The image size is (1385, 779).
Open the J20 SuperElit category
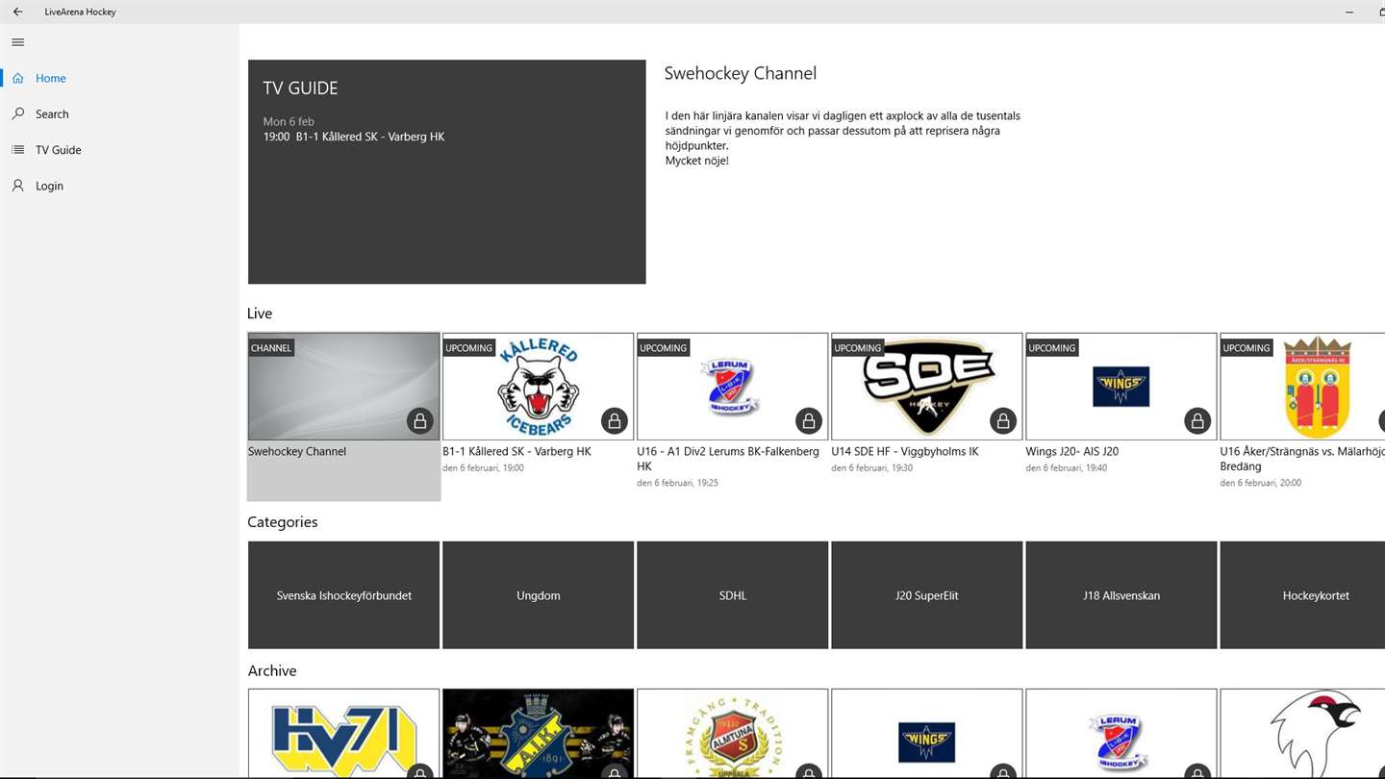[x=926, y=595]
